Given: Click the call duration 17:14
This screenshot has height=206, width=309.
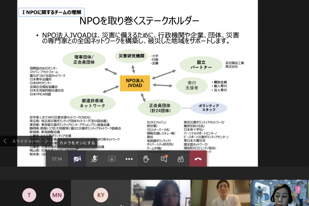Looking at the screenshot, I should click(57, 159).
